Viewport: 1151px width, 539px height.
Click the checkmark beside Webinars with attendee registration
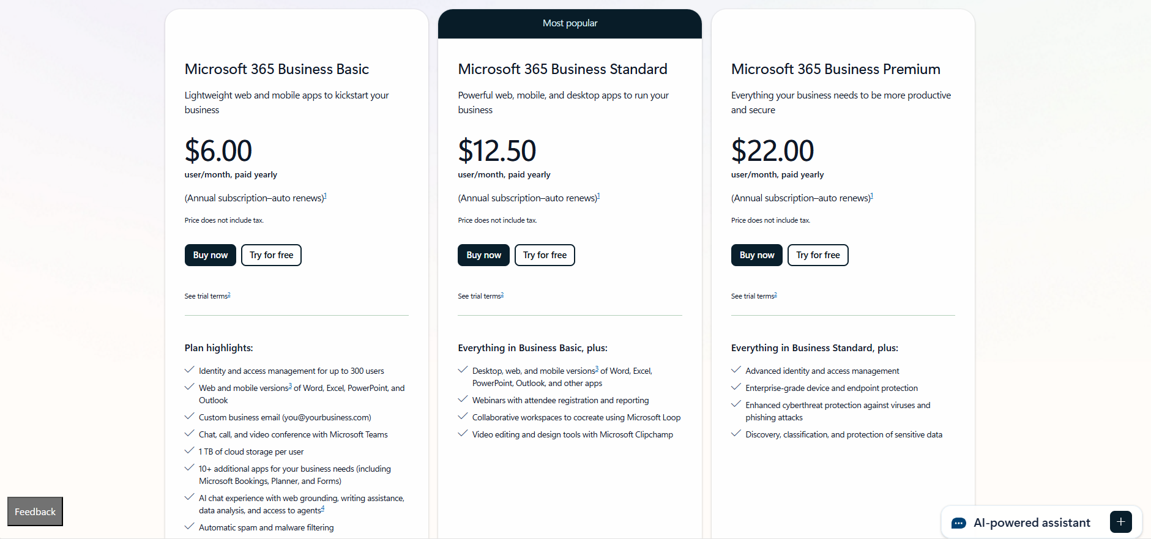click(x=462, y=399)
